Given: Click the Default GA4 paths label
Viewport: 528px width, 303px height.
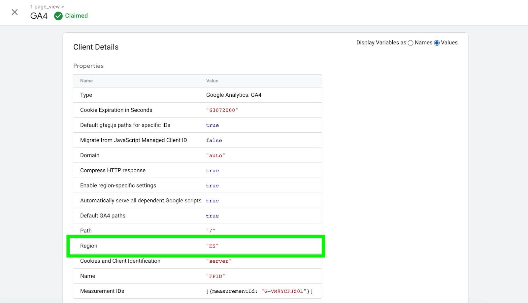Looking at the screenshot, I should [x=103, y=216].
